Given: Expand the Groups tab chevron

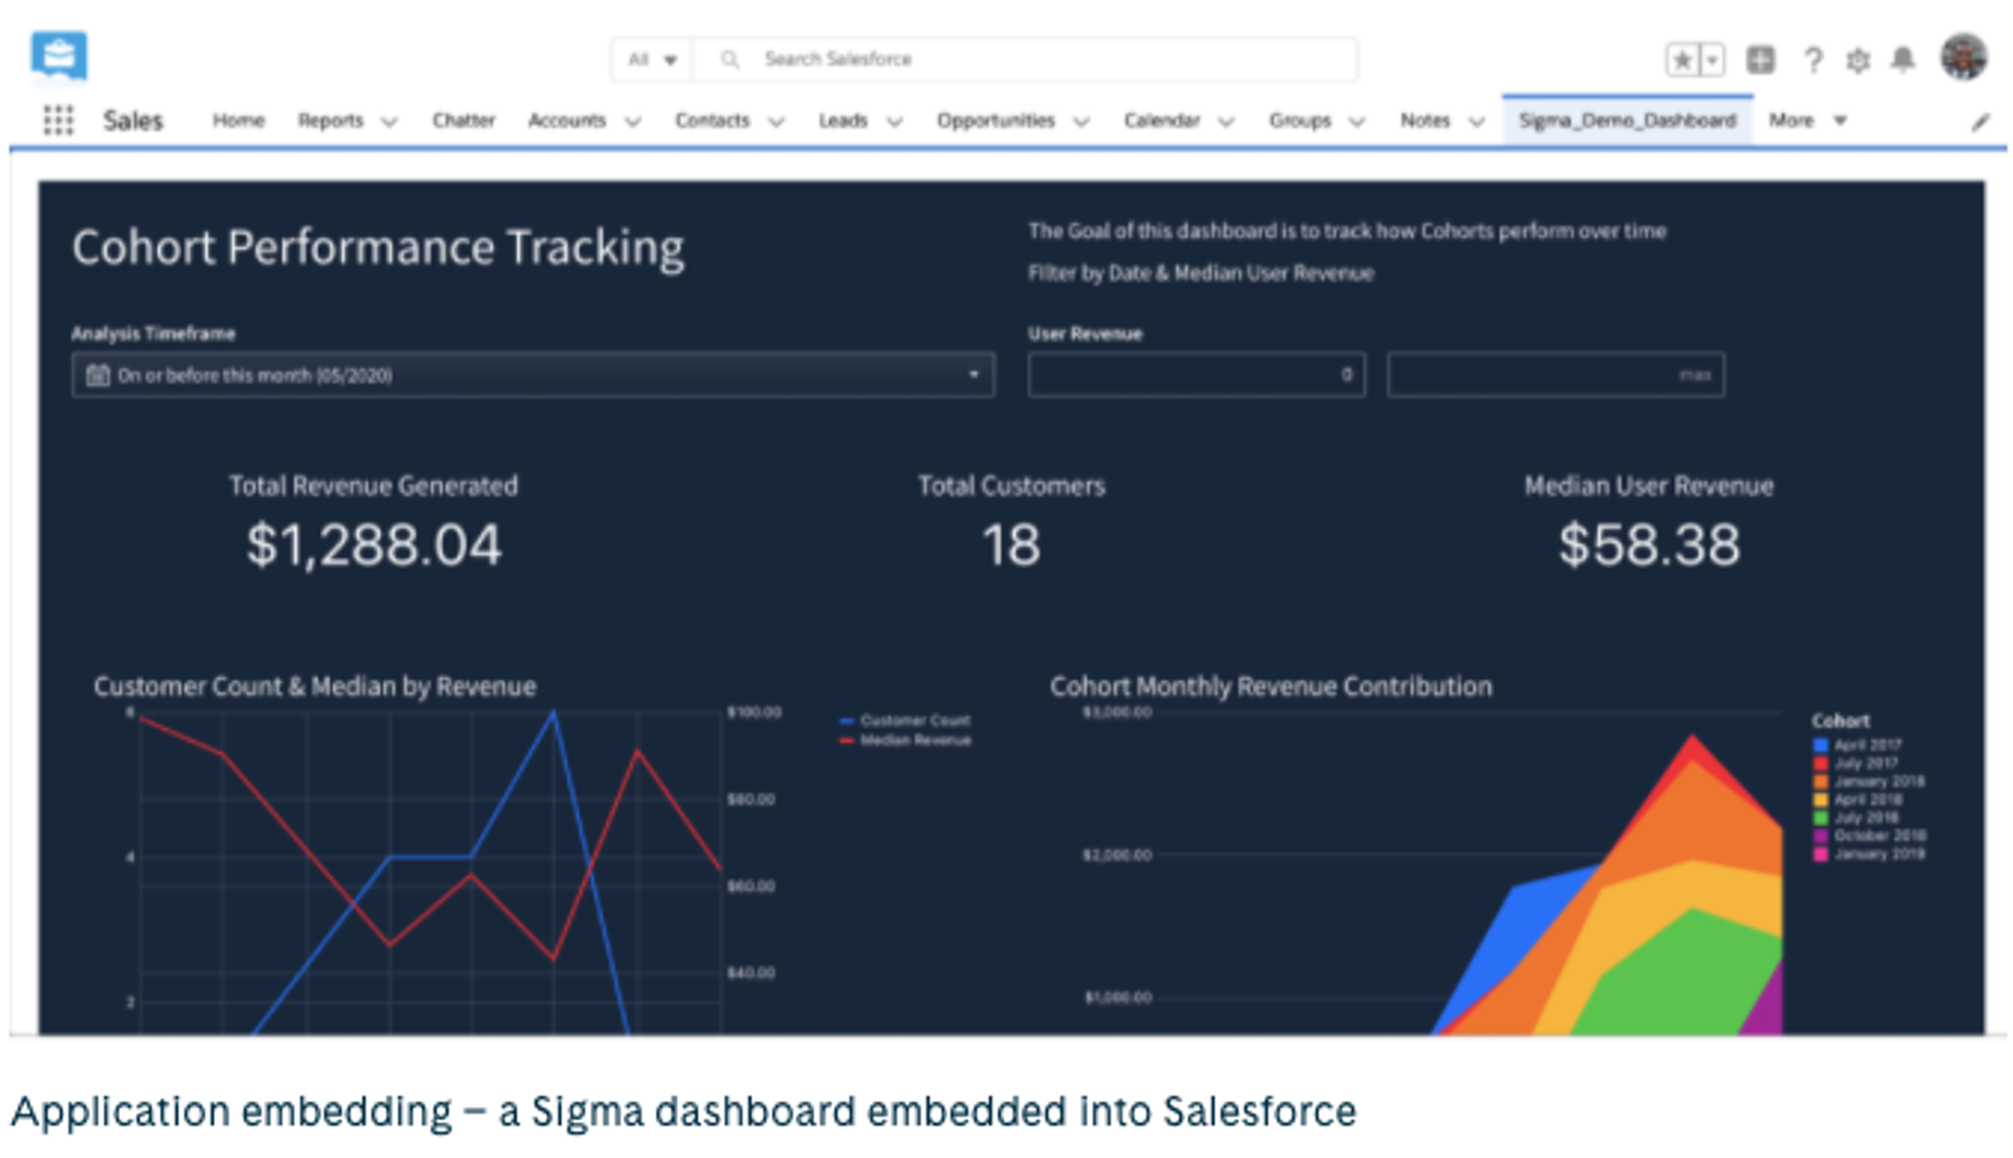Looking at the screenshot, I should [x=1358, y=122].
